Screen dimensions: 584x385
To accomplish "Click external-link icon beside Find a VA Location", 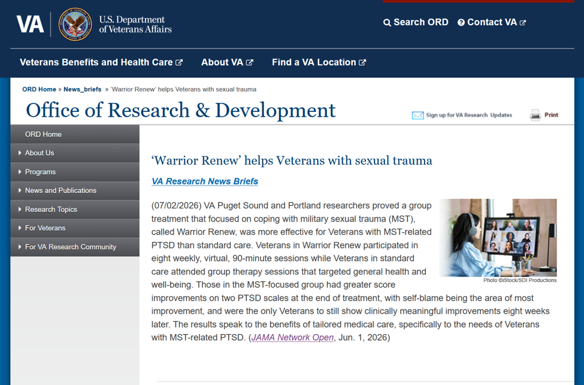I will (362, 62).
